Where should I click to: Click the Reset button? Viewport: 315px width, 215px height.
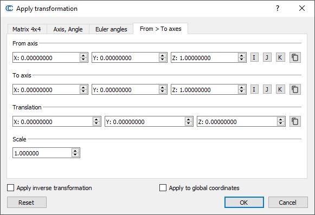coord(27,203)
